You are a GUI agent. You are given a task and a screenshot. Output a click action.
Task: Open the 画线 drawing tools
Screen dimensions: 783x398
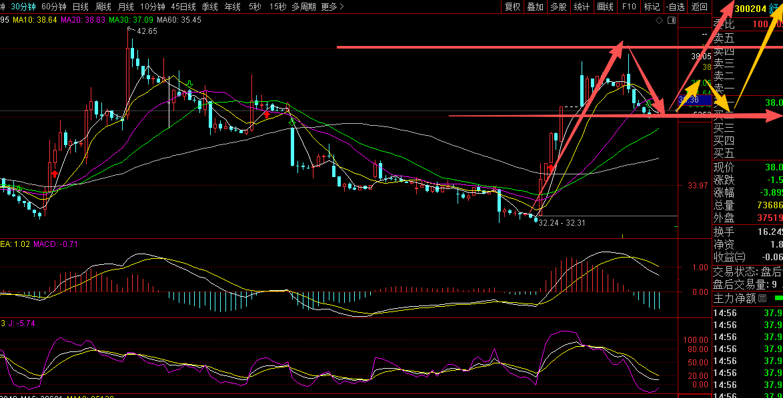[x=605, y=7]
